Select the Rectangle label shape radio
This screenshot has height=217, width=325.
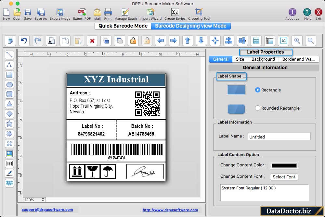click(257, 90)
